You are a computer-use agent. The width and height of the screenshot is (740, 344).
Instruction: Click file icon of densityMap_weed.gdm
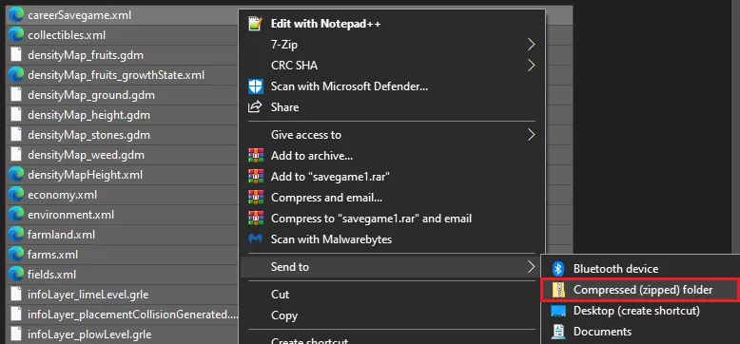click(x=16, y=155)
